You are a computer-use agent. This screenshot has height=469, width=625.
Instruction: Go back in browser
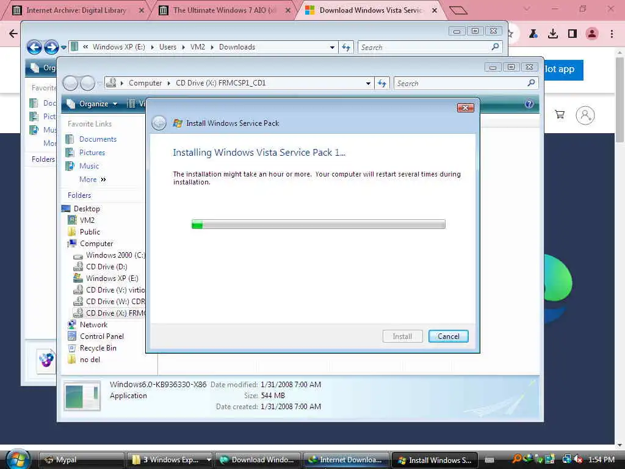click(x=13, y=34)
